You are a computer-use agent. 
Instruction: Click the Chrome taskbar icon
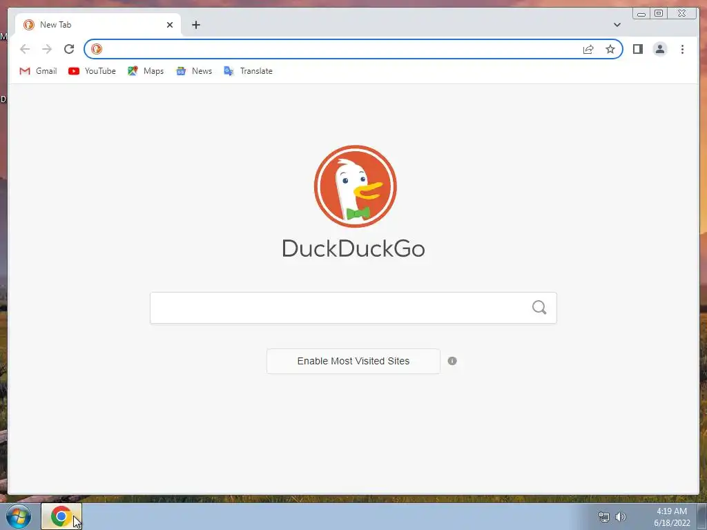click(x=61, y=516)
